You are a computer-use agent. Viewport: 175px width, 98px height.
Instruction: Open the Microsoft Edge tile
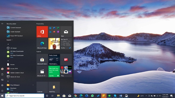point(42,44)
